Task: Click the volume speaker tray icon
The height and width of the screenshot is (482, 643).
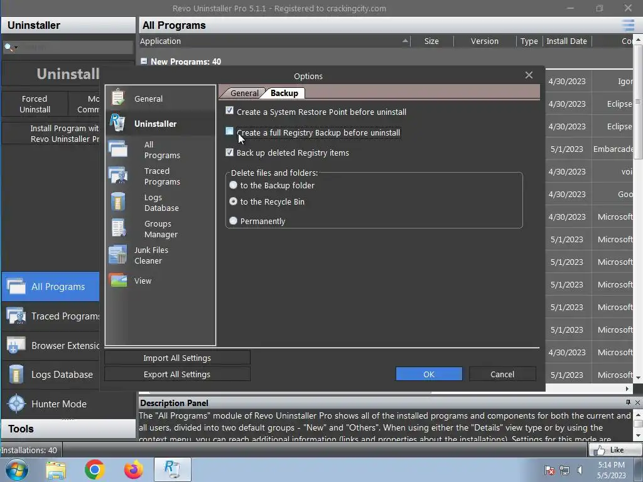Action: (x=580, y=470)
